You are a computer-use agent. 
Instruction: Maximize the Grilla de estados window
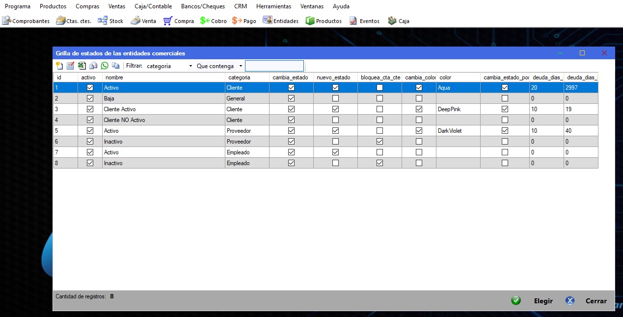pyautogui.click(x=582, y=53)
